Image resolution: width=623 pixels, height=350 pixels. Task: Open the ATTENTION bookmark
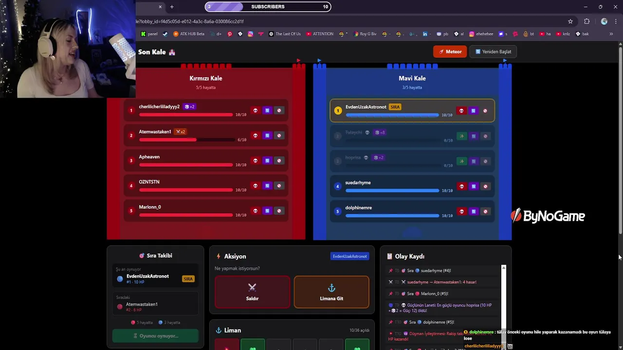(320, 34)
